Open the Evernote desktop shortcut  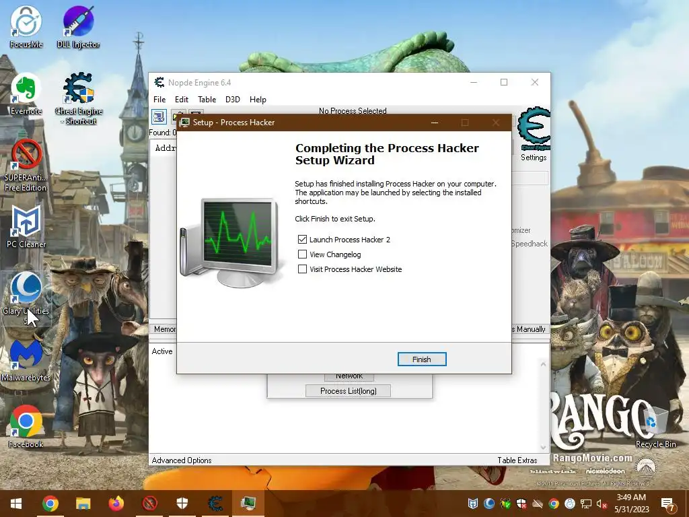[26, 93]
